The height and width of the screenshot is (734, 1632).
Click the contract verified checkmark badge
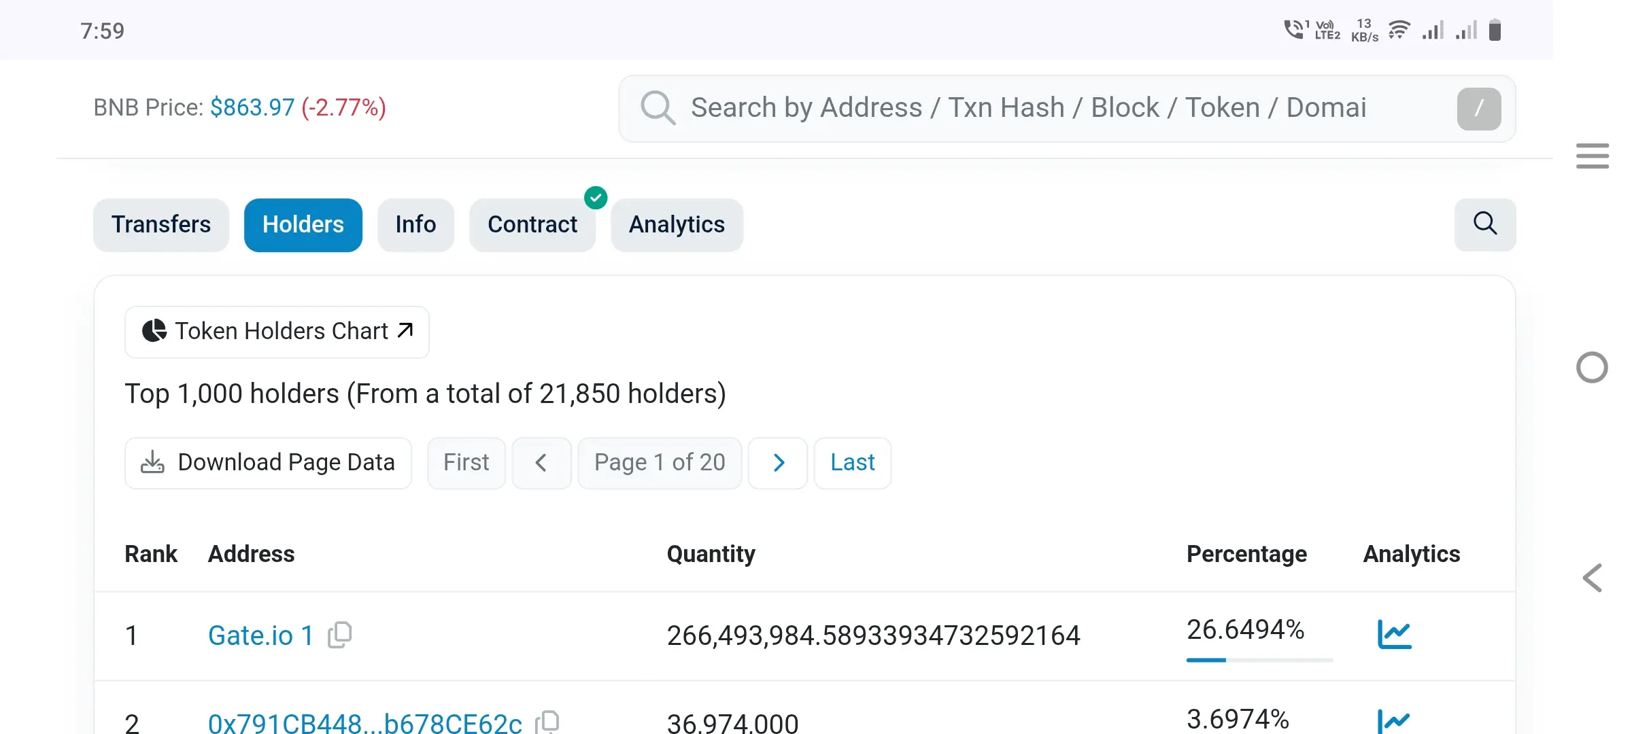click(x=596, y=198)
